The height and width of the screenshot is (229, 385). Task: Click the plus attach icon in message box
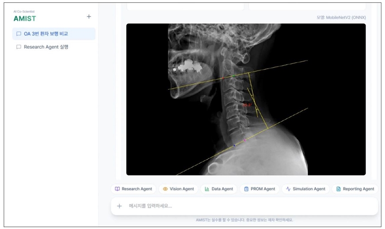(119, 206)
